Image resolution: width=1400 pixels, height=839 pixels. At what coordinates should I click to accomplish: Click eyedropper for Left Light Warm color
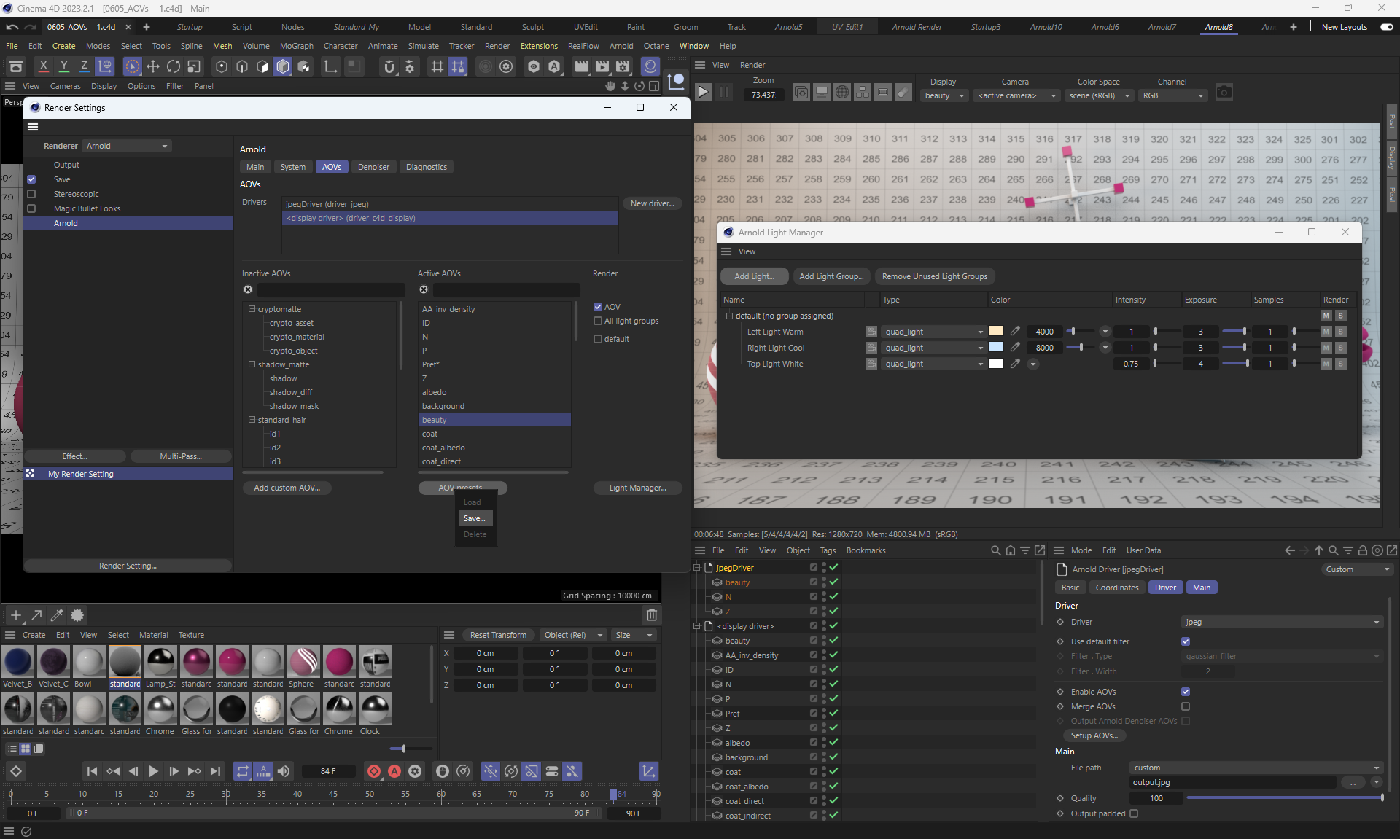[x=1015, y=332]
